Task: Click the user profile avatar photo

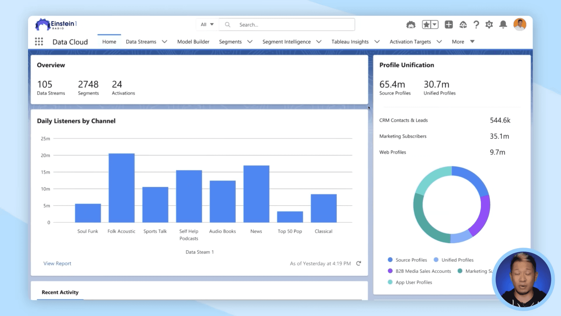Action: point(520,24)
